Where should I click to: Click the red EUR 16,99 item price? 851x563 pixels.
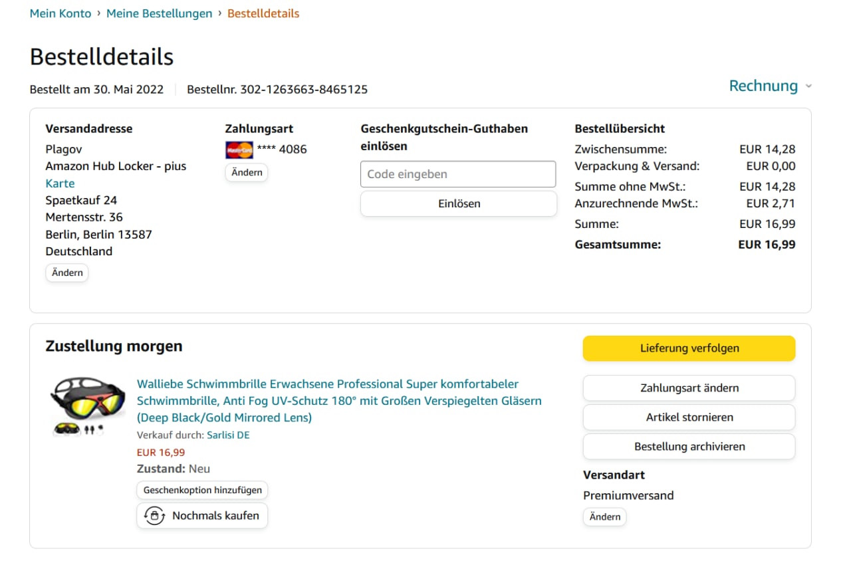click(161, 453)
